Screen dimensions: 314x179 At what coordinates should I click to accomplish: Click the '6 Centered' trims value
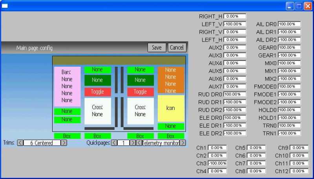[42, 143]
